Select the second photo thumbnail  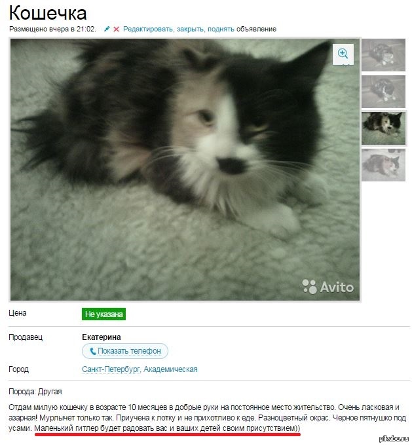(x=383, y=92)
